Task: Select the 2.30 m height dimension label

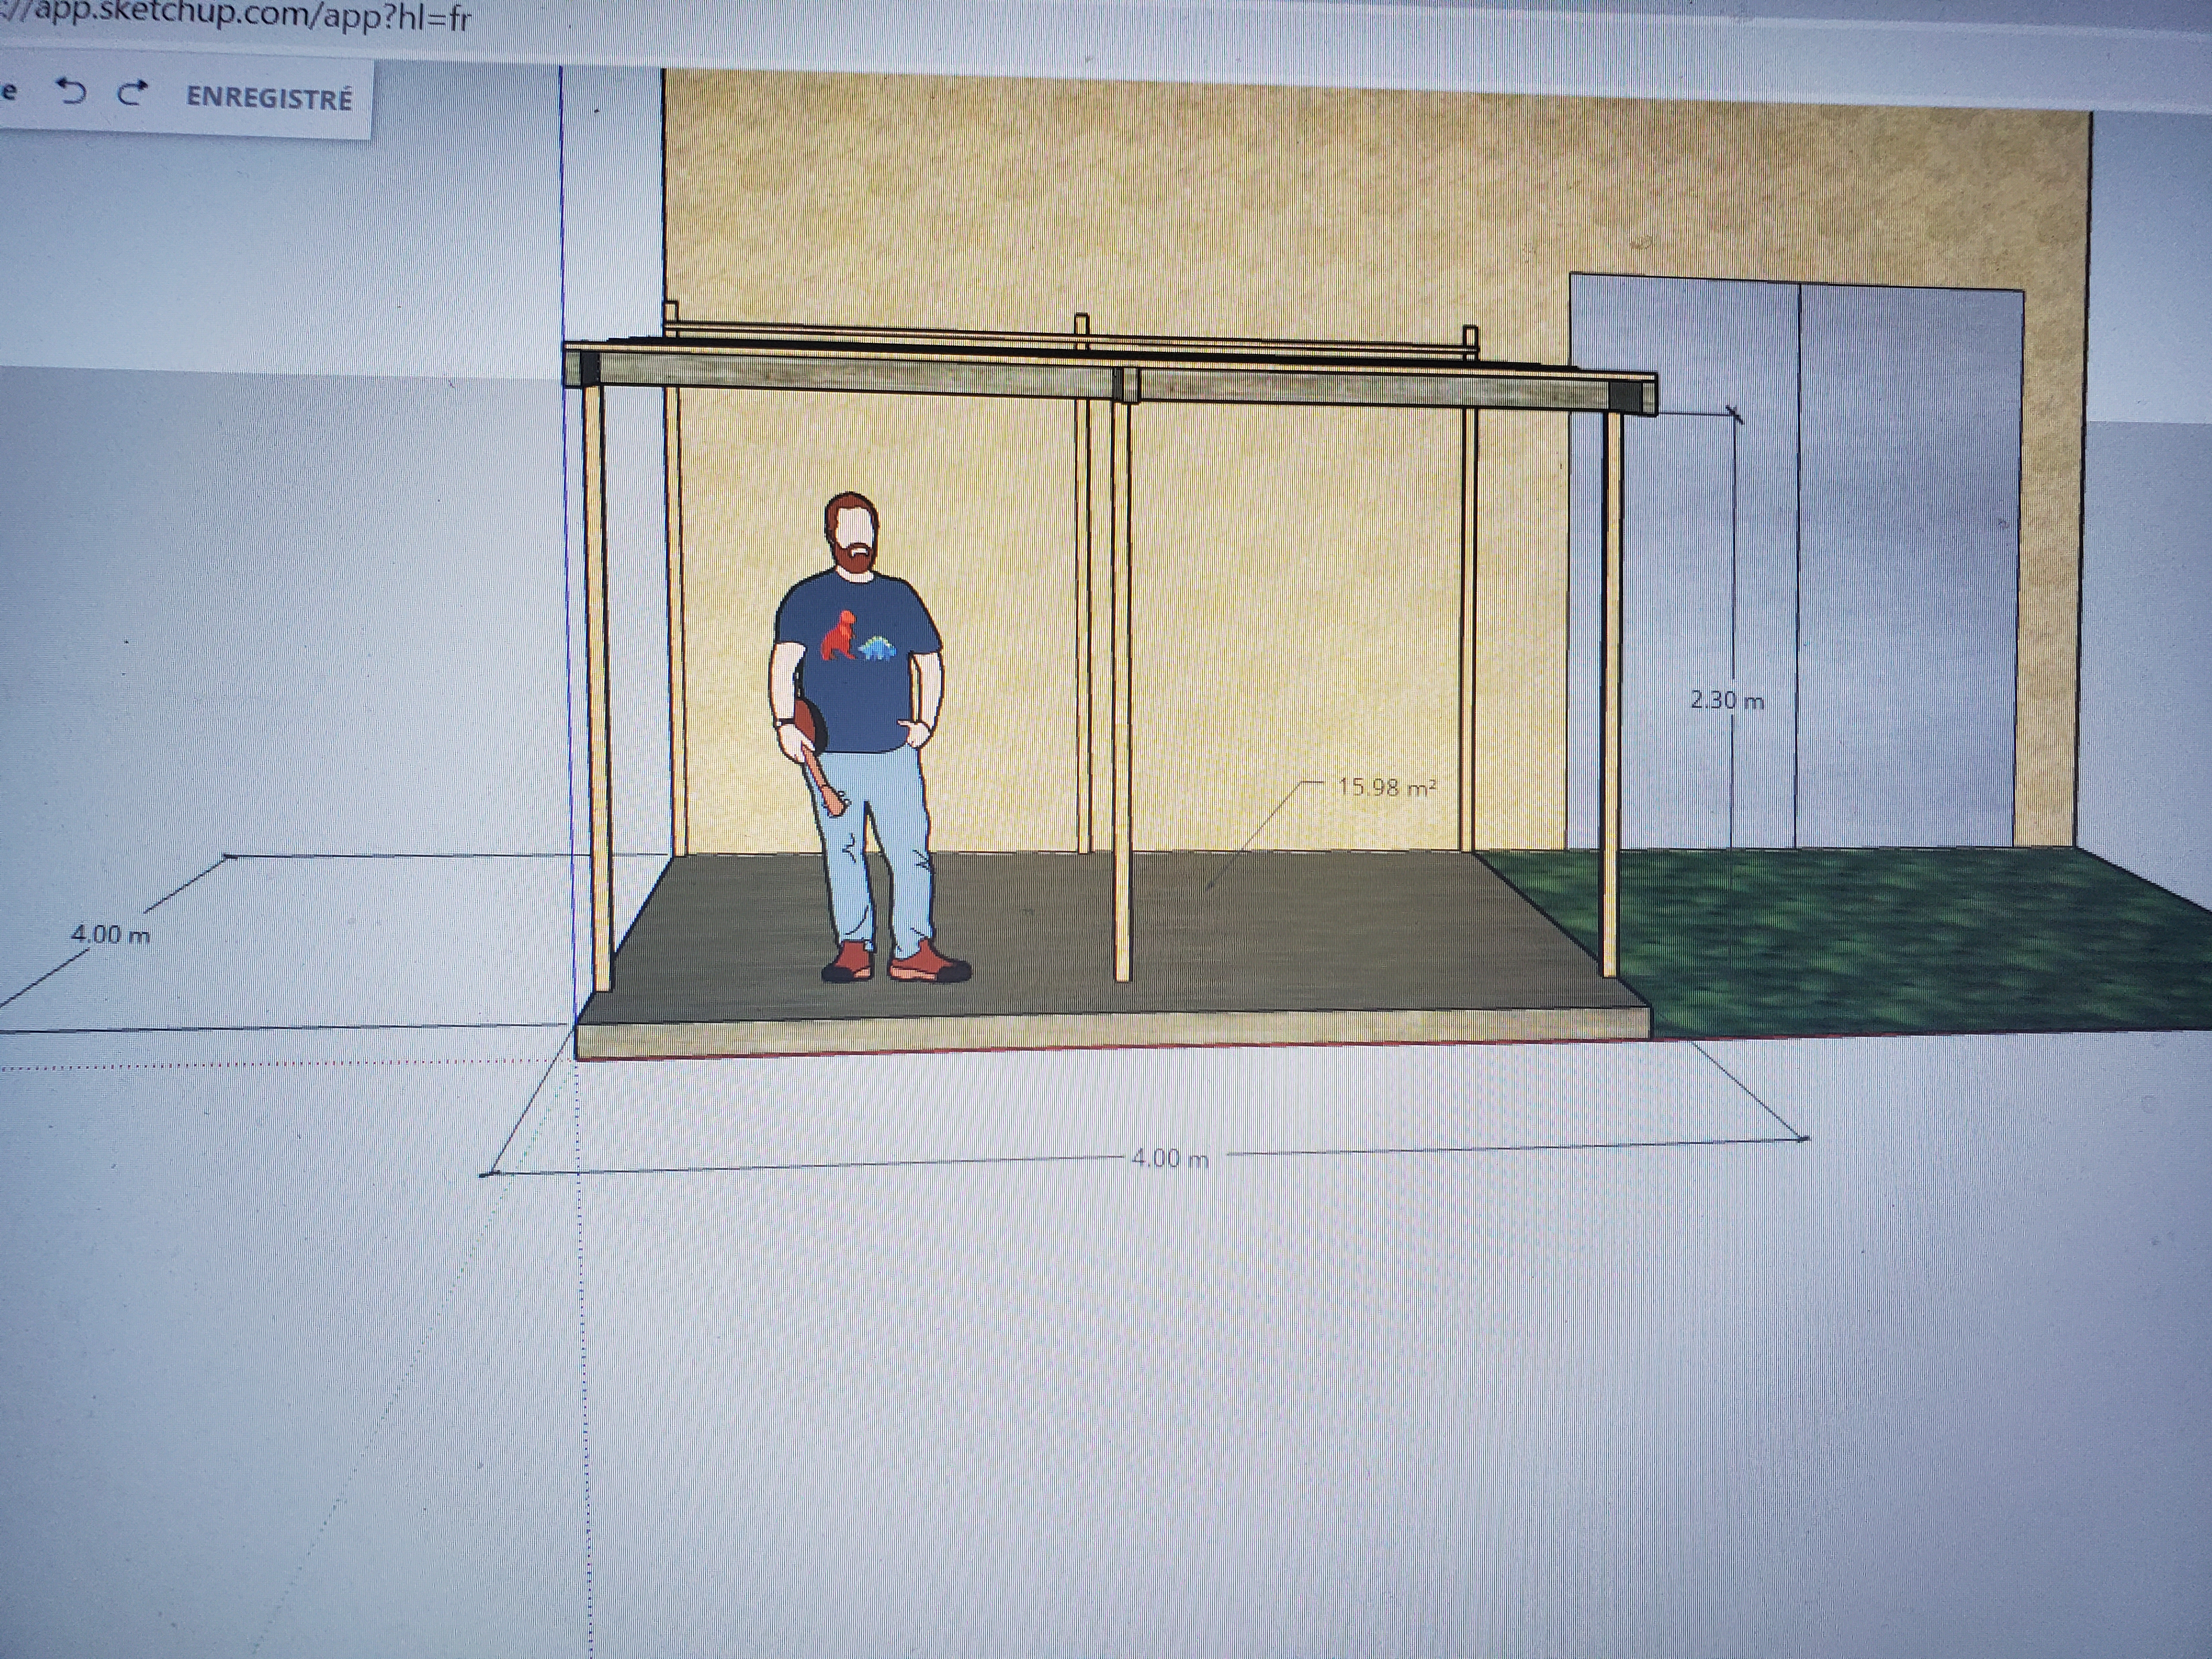Action: pos(1727,700)
